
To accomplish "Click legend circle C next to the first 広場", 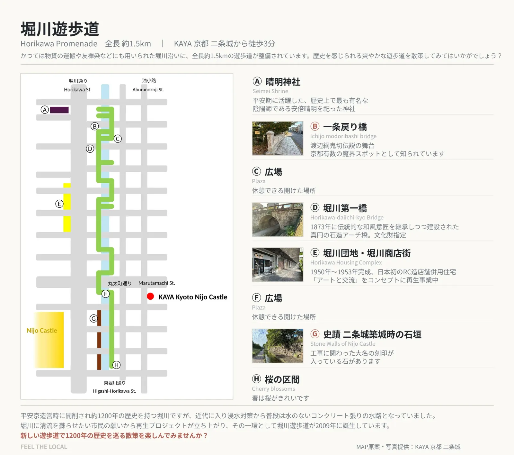I will pos(256,171).
